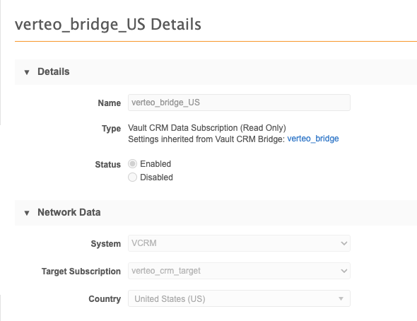Click the chevron arrow in Target Subscription field
Screen dimensions: 417x321
pyautogui.click(x=344, y=271)
